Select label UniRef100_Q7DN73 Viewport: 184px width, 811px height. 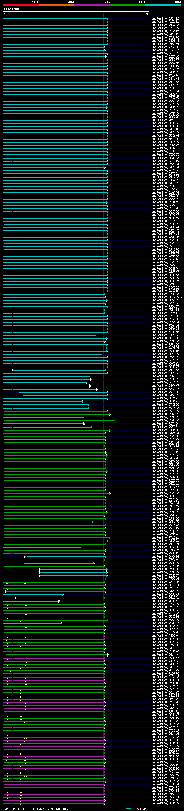pyautogui.click(x=165, y=788)
